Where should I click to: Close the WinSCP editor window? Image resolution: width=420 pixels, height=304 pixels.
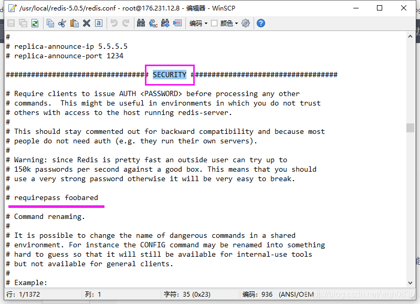point(404,8)
